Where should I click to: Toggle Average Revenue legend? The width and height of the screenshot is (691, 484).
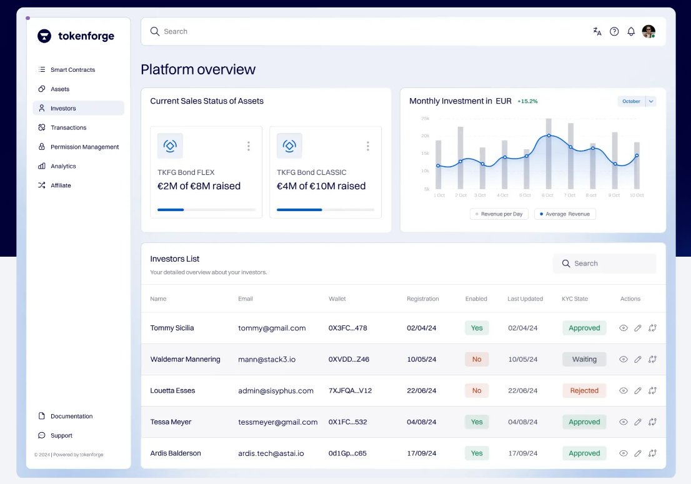(x=565, y=214)
